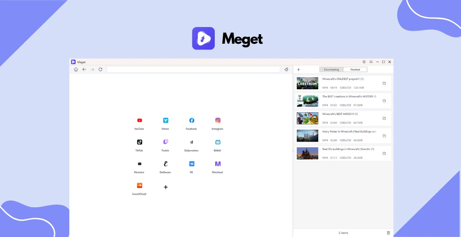Viewport: 461px width, 237px height.
Task: Open the TikTok shortcut
Action: click(140, 142)
